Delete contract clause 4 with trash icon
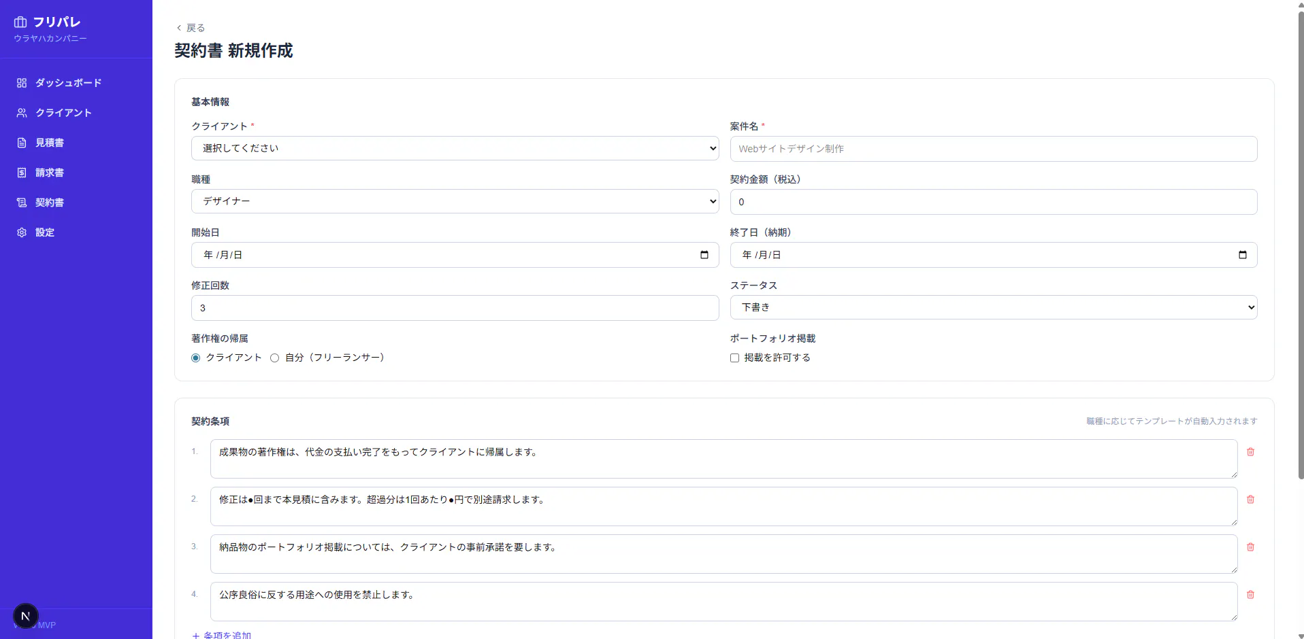This screenshot has width=1304, height=639. (1250, 595)
